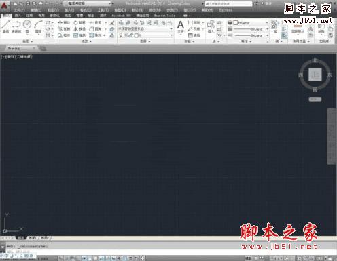
Task: Switch to the Autodesk 360 ribbon tab
Action: tap(121, 16)
